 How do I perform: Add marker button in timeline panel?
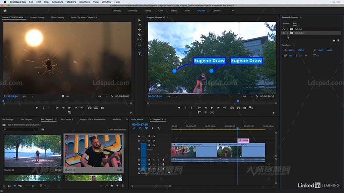click(x=153, y=128)
